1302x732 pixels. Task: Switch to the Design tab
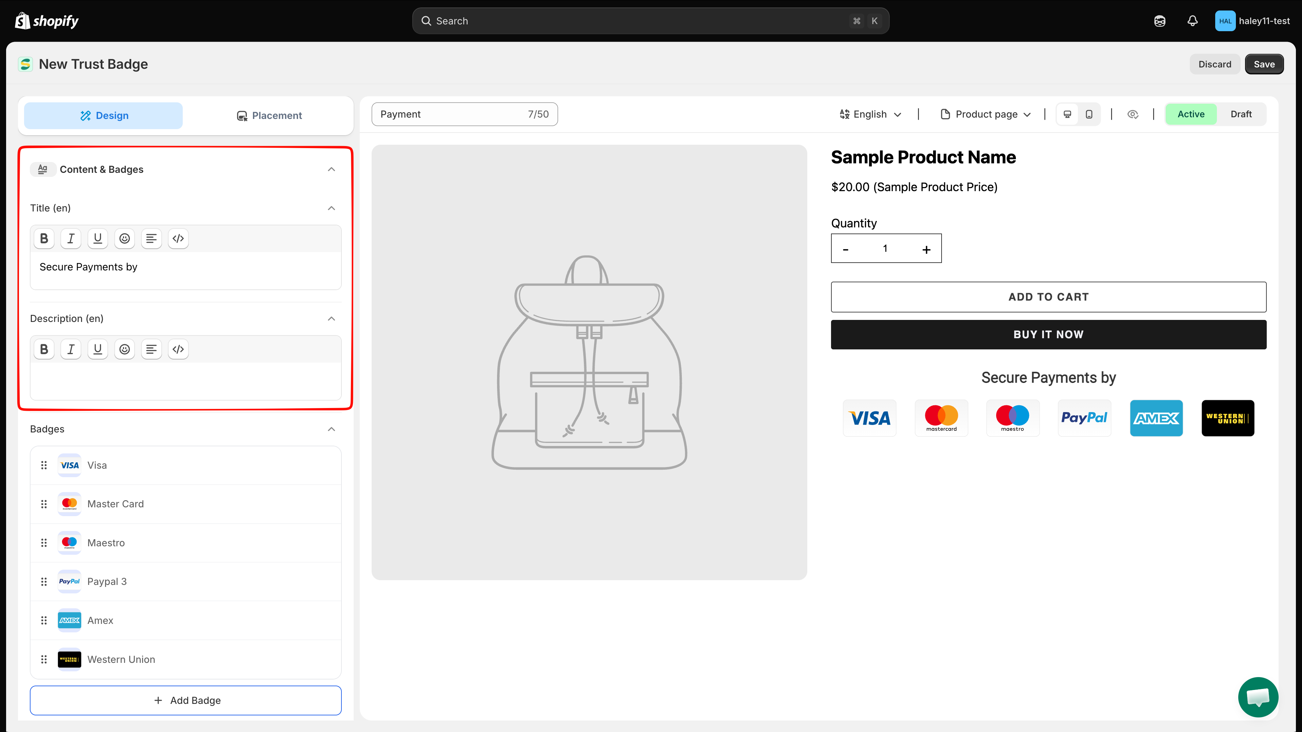(103, 116)
